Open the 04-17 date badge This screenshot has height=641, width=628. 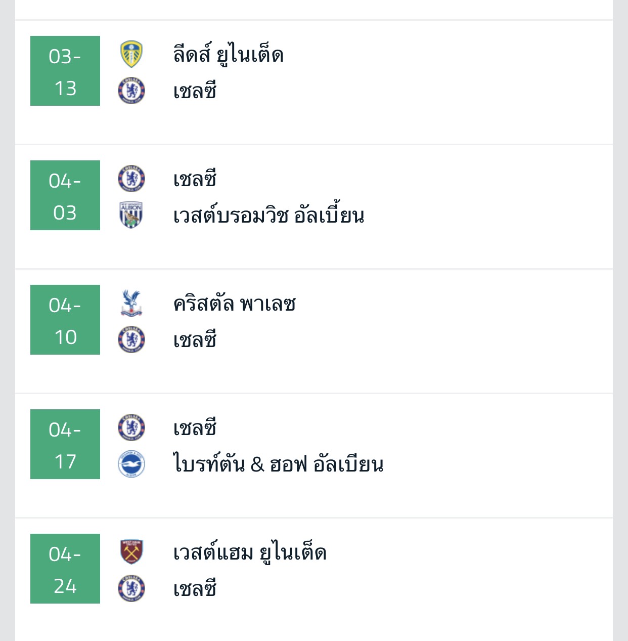(65, 444)
